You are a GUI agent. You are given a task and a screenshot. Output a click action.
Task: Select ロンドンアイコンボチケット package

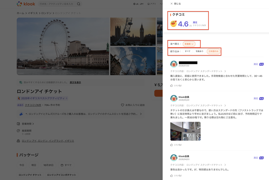[61, 175]
